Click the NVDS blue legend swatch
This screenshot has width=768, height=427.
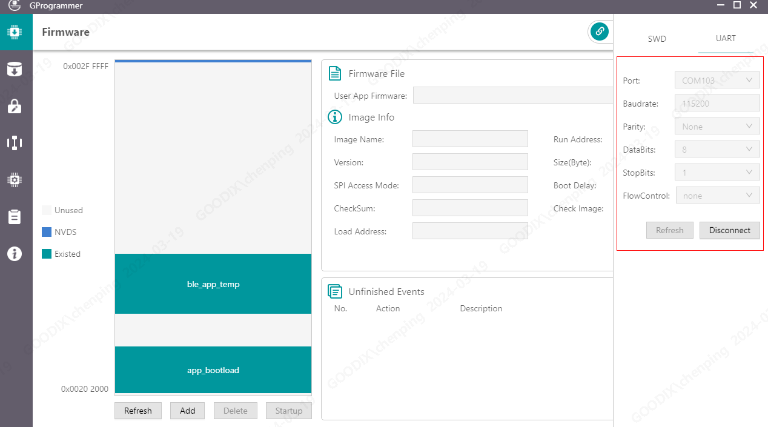[47, 232]
